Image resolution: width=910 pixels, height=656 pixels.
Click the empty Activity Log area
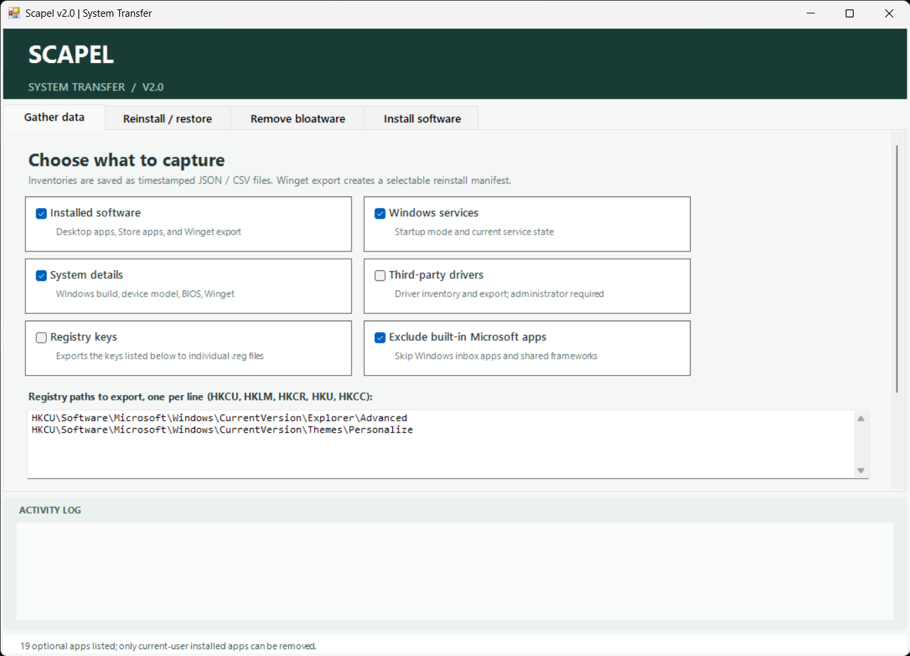tap(455, 571)
